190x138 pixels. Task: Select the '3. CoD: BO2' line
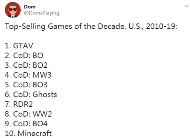point(26,65)
